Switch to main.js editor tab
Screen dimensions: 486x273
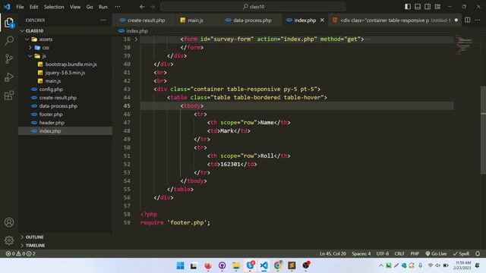[198, 20]
